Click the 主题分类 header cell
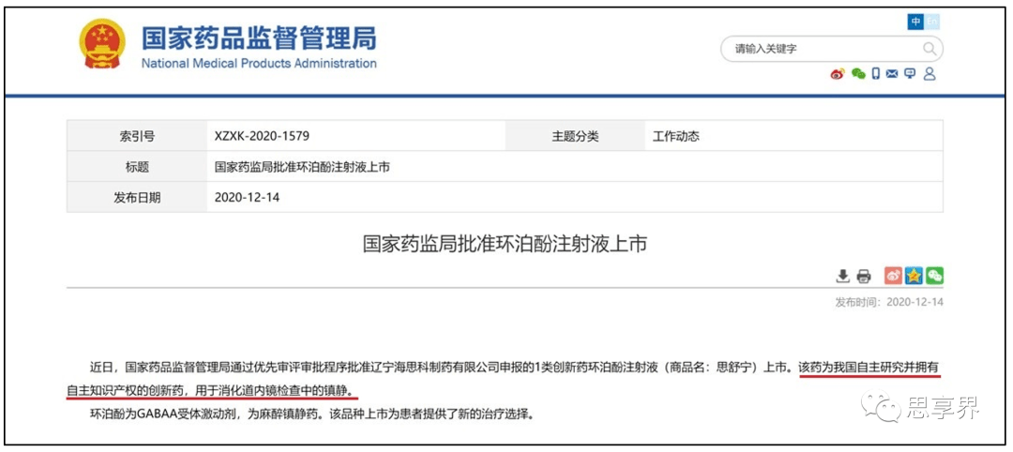1013x452 pixels. click(575, 136)
